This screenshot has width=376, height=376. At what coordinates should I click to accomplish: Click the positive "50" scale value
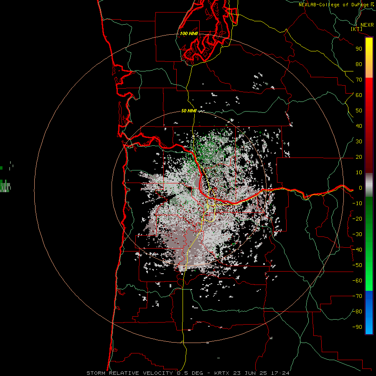coord(359,111)
